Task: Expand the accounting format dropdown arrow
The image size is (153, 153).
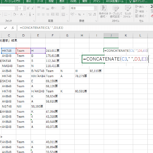Action: (76, 14)
